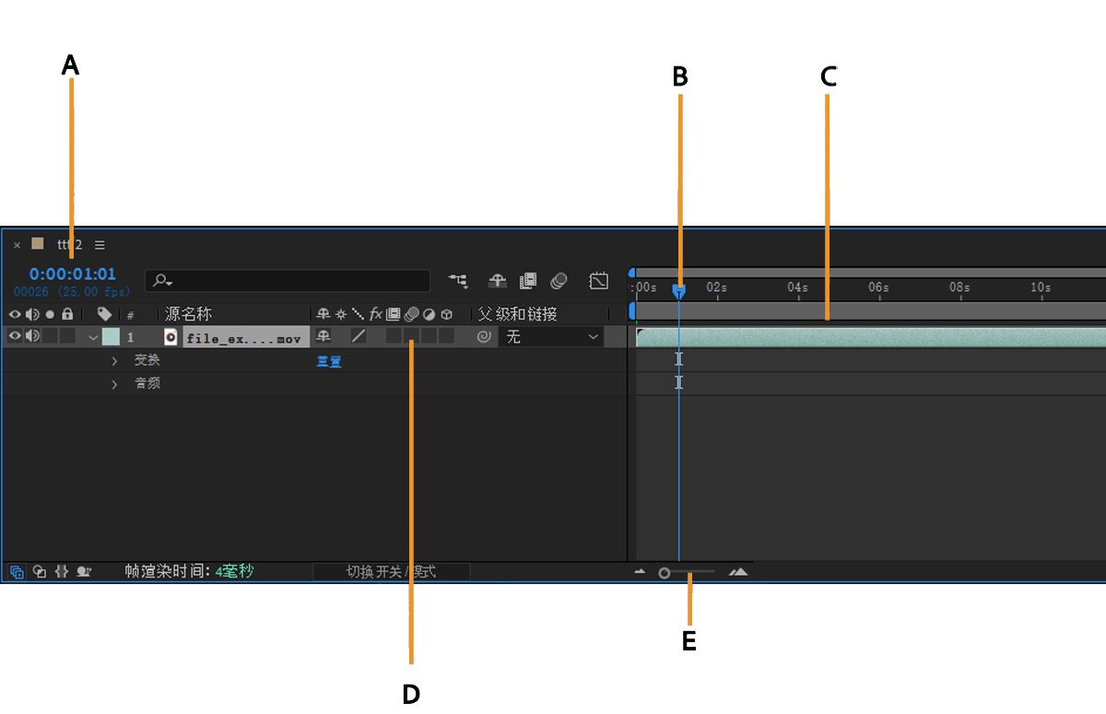Click the 3D layer cube header icon
The width and height of the screenshot is (1106, 714).
click(x=446, y=314)
